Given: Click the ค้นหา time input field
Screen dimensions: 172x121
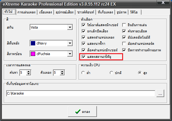Looking at the screenshot, I should (x=23, y=72).
